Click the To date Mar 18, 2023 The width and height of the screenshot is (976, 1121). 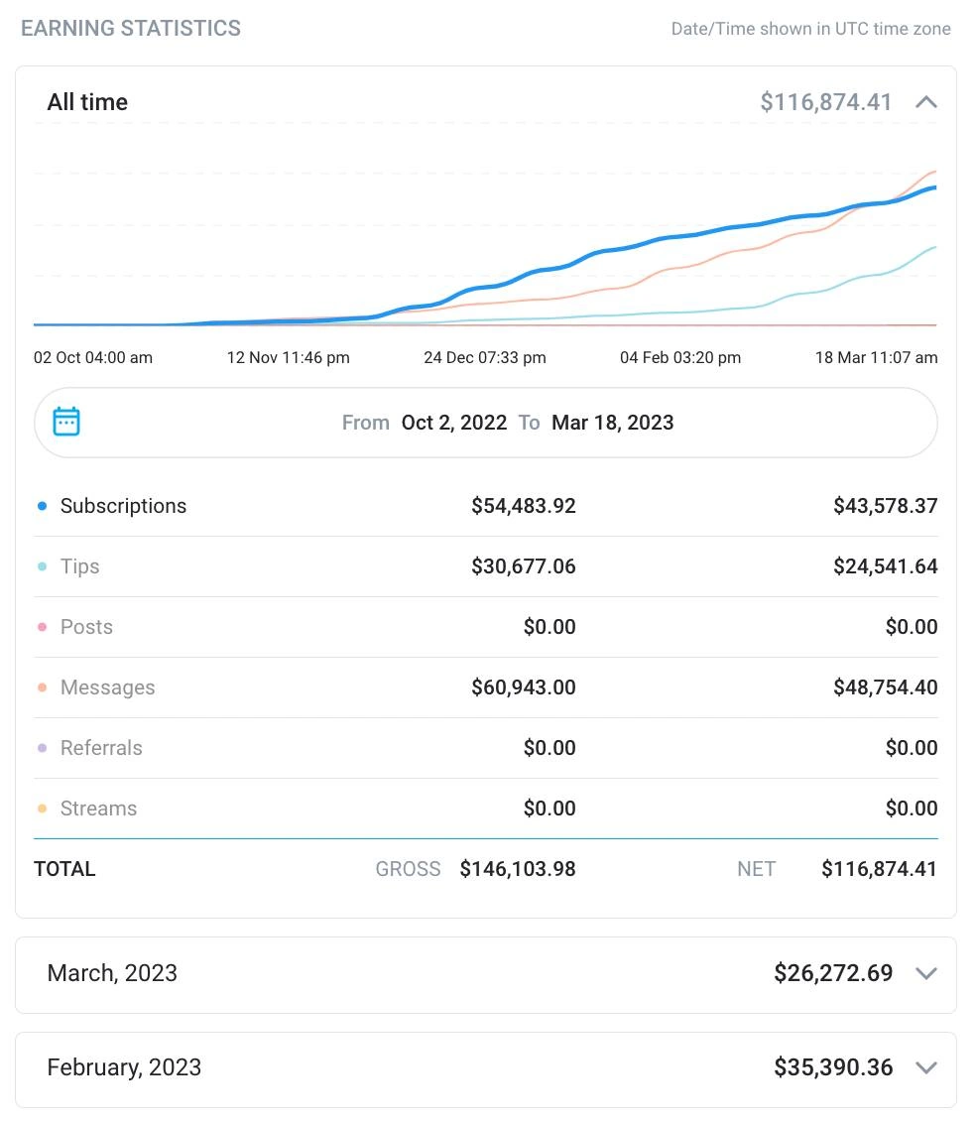[612, 423]
